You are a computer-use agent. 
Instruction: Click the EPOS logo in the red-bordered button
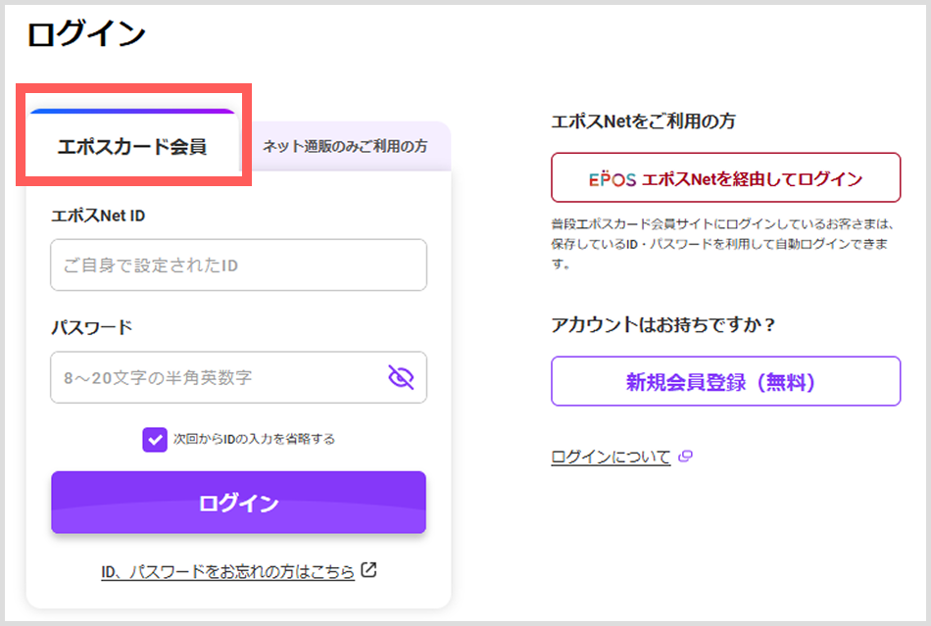pyautogui.click(x=612, y=179)
